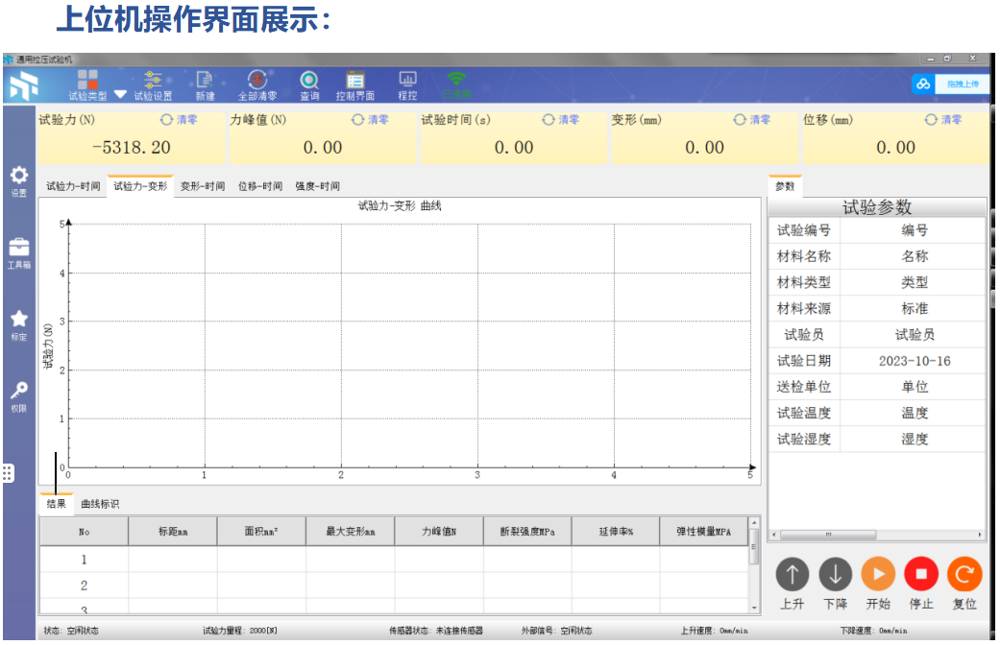Click the results table vertical scrollbar down arrow

coord(754,607)
